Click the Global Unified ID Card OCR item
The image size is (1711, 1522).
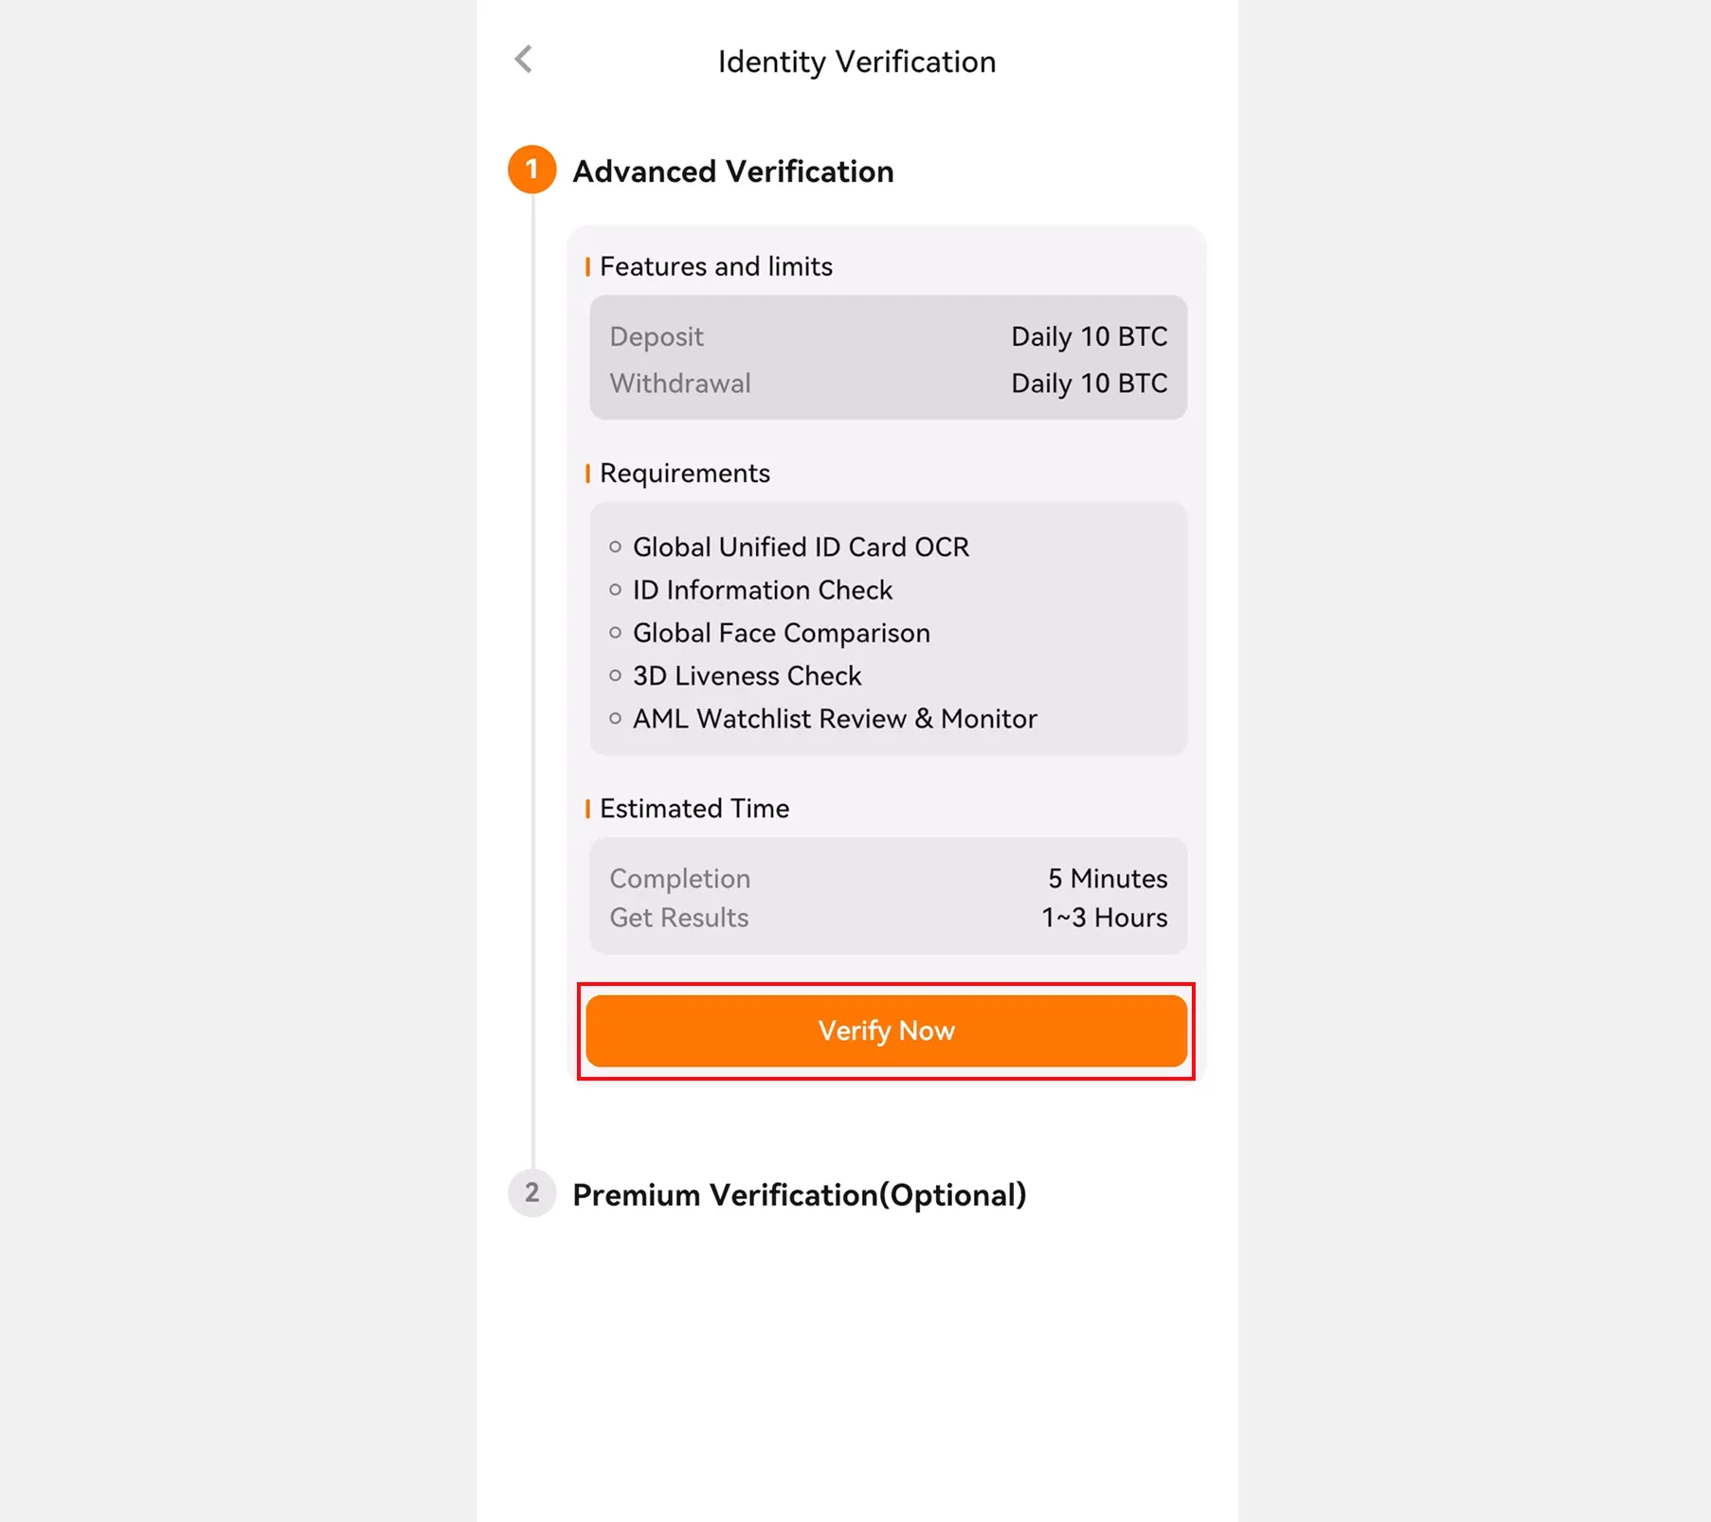tap(801, 546)
